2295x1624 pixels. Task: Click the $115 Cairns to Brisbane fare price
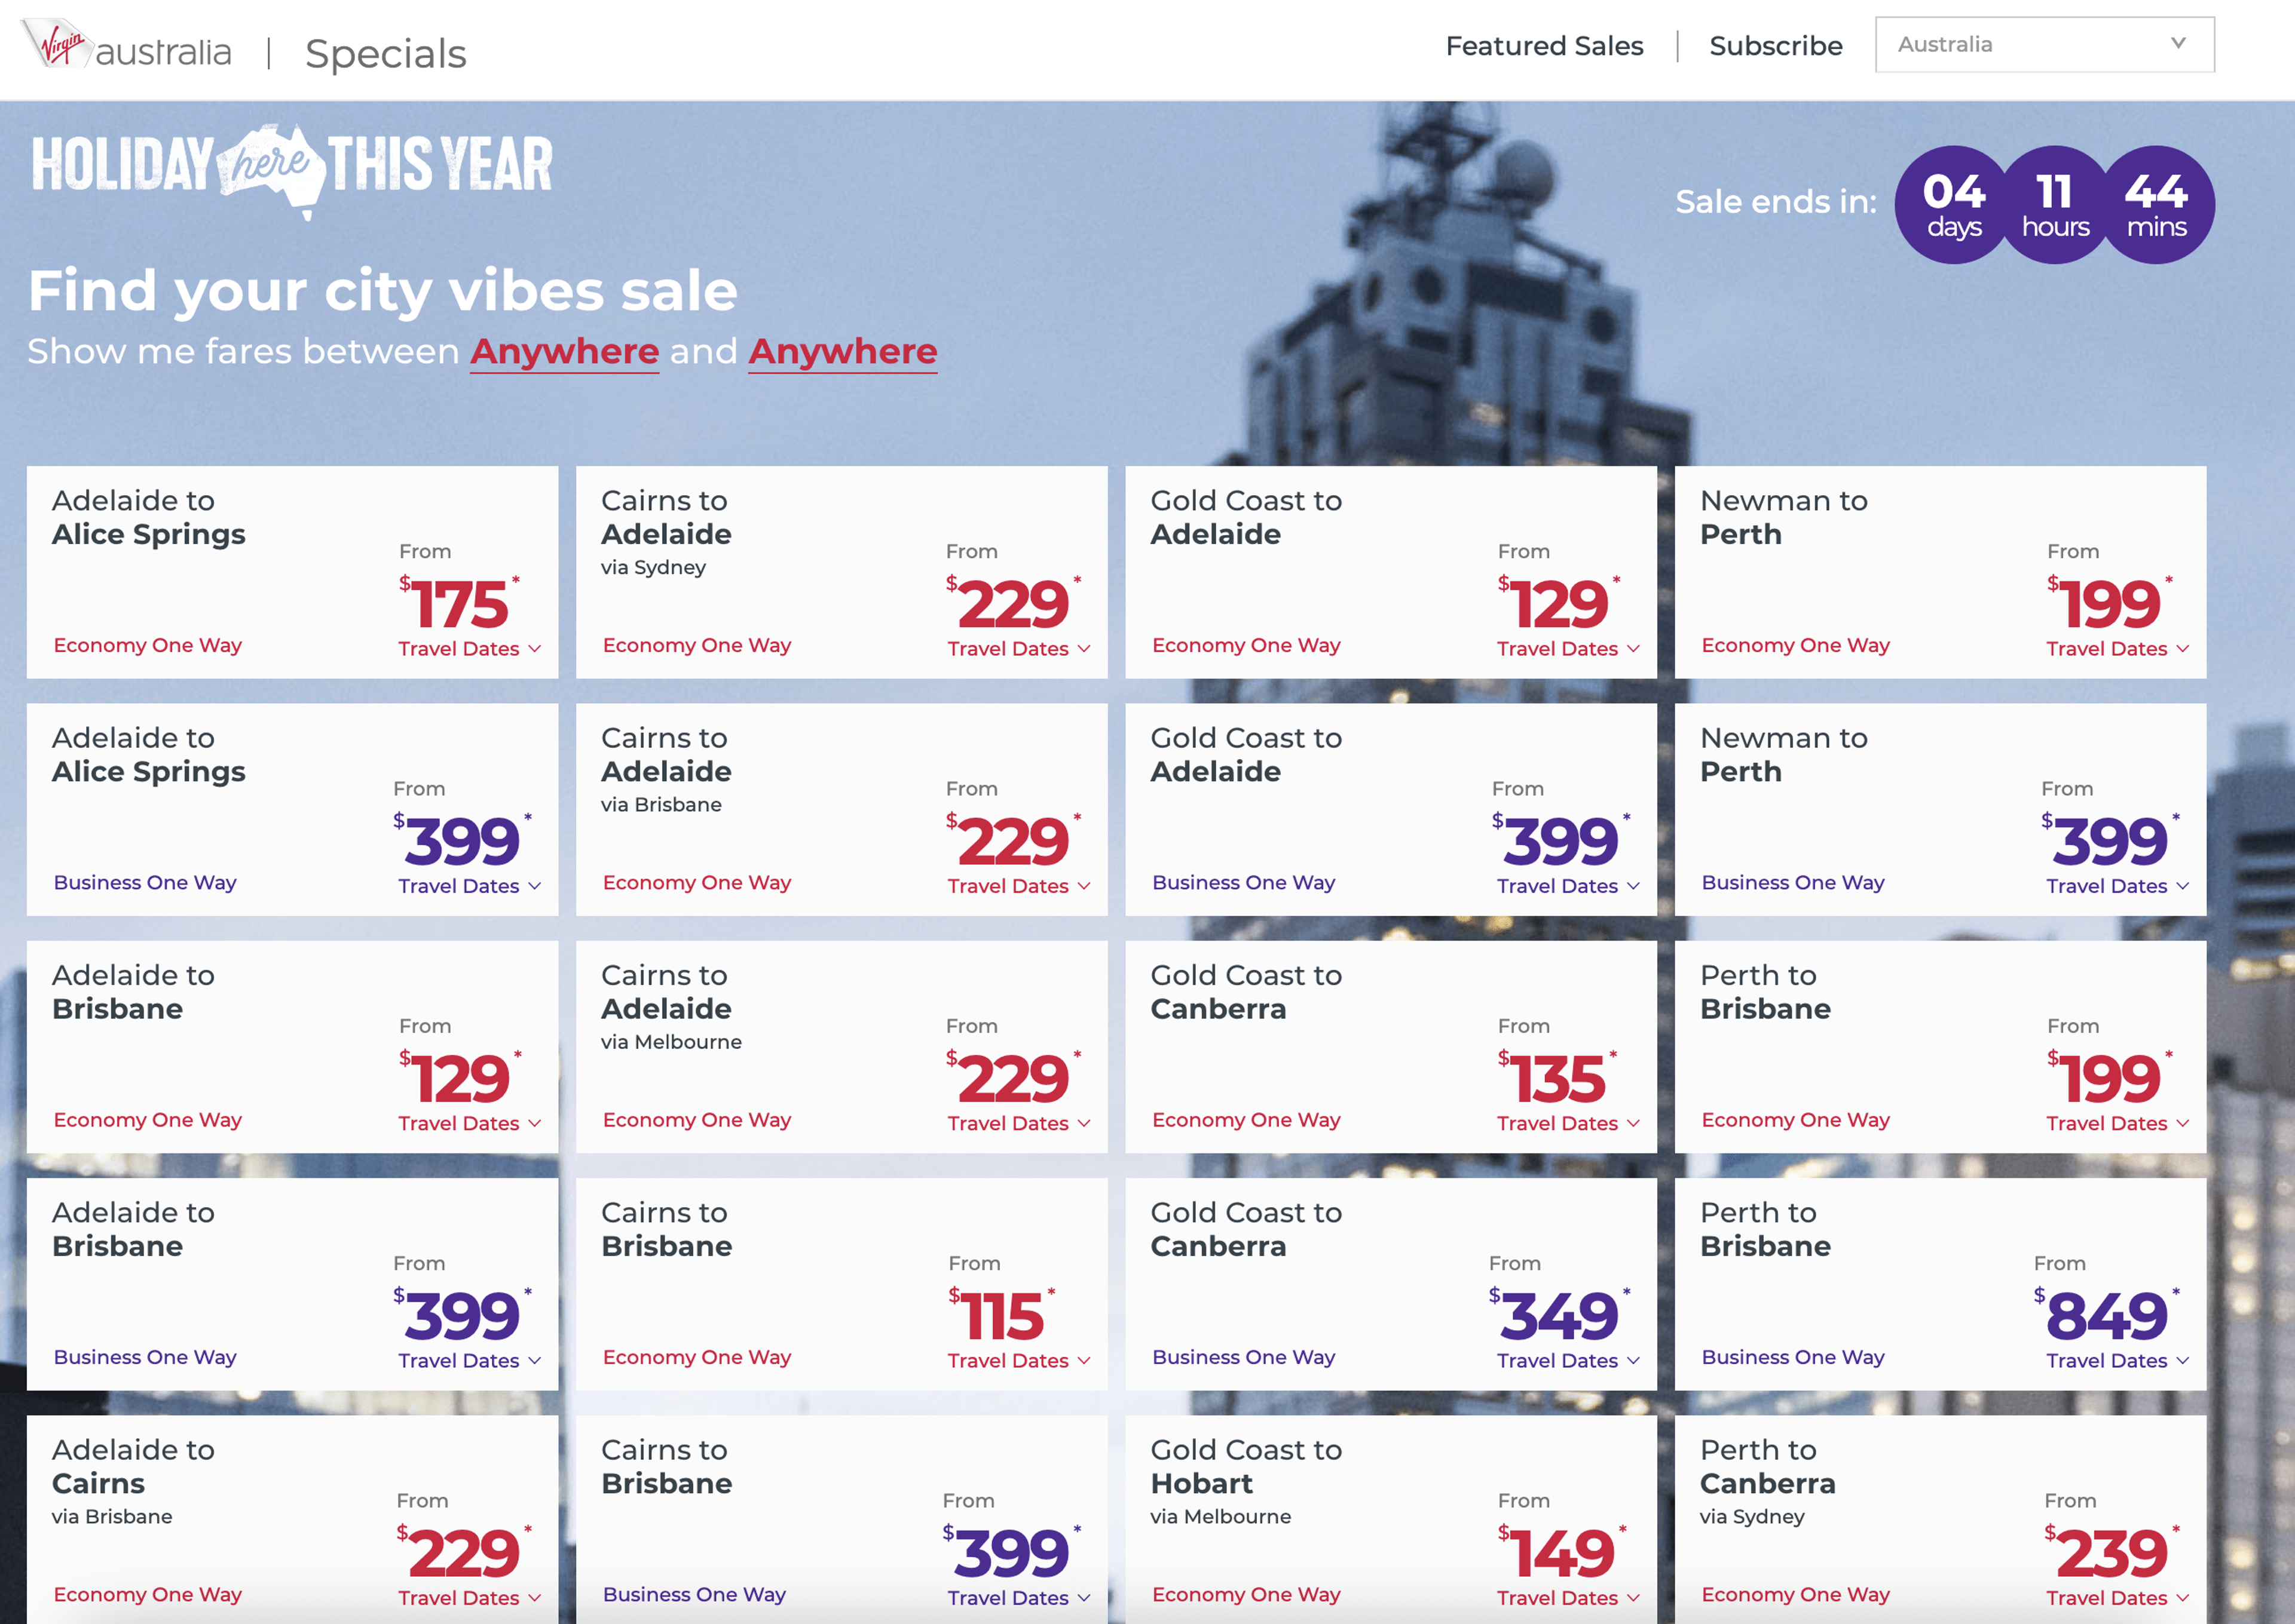[x=1000, y=1315]
